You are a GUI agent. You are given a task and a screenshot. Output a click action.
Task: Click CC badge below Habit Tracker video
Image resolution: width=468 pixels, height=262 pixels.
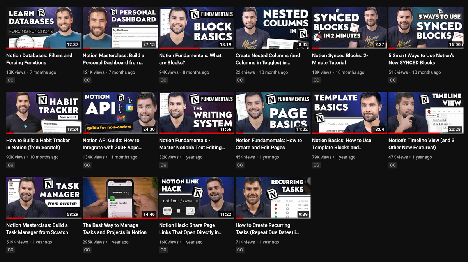tap(11, 165)
